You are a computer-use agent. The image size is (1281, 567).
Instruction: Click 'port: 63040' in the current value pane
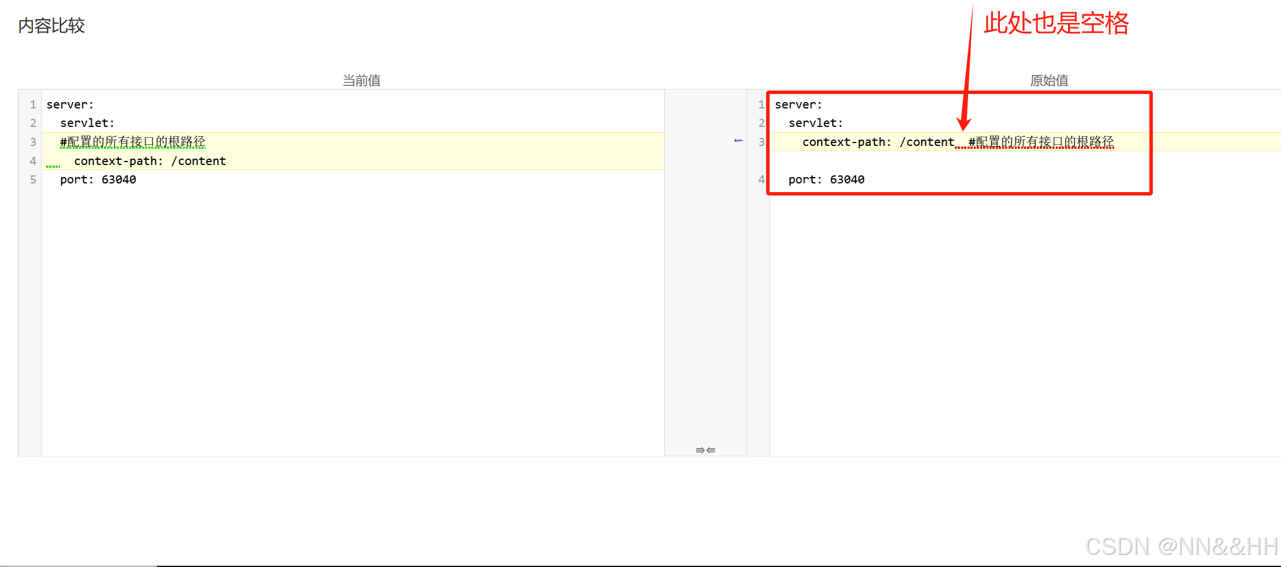coord(98,179)
